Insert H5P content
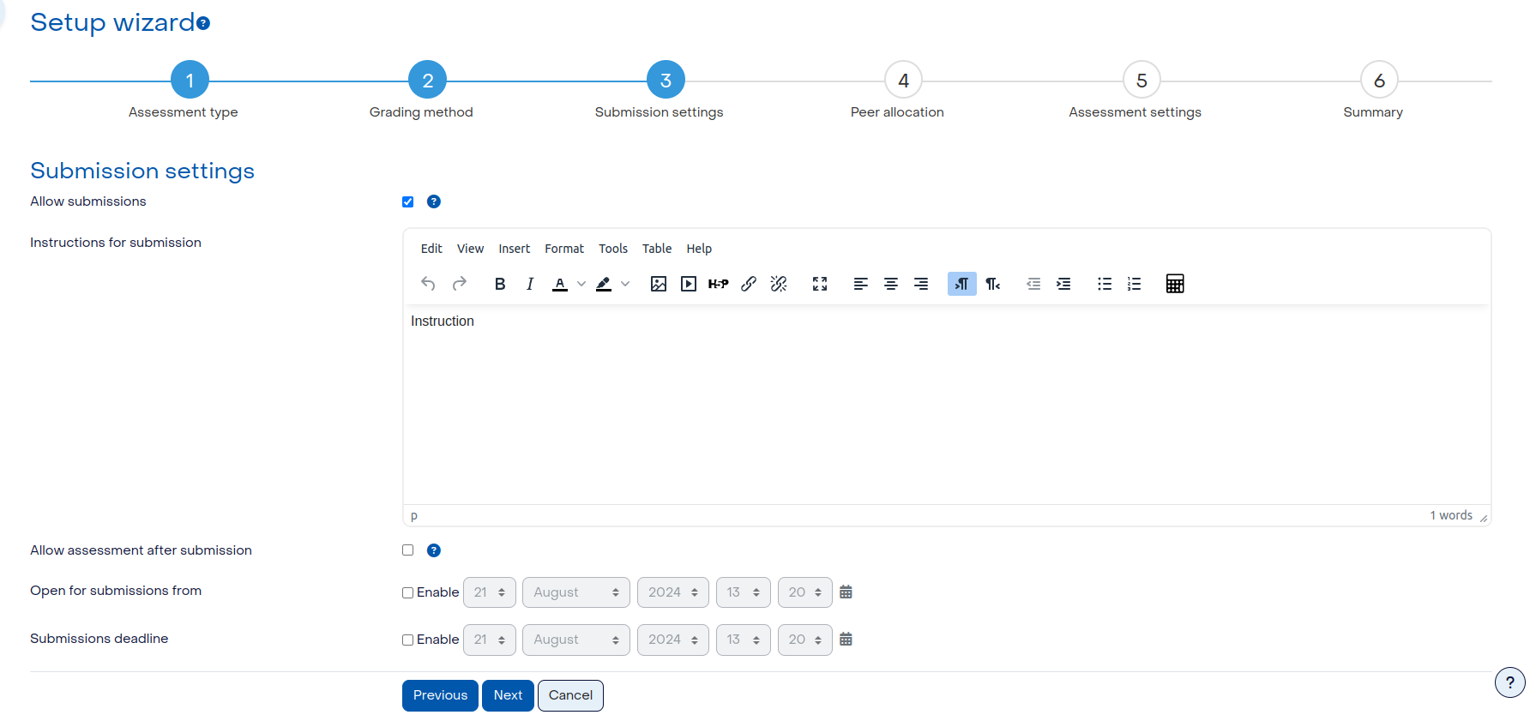The image size is (1530, 721). (719, 284)
